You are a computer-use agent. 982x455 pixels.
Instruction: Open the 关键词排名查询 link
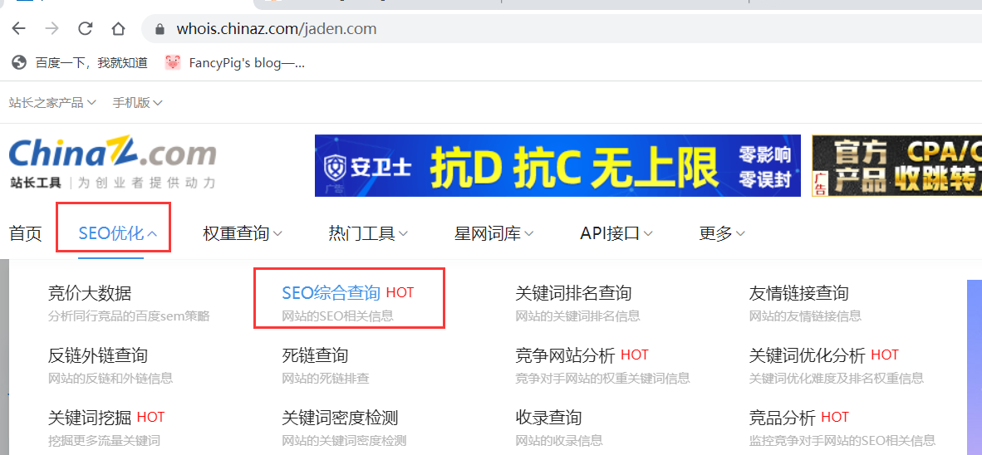point(573,292)
